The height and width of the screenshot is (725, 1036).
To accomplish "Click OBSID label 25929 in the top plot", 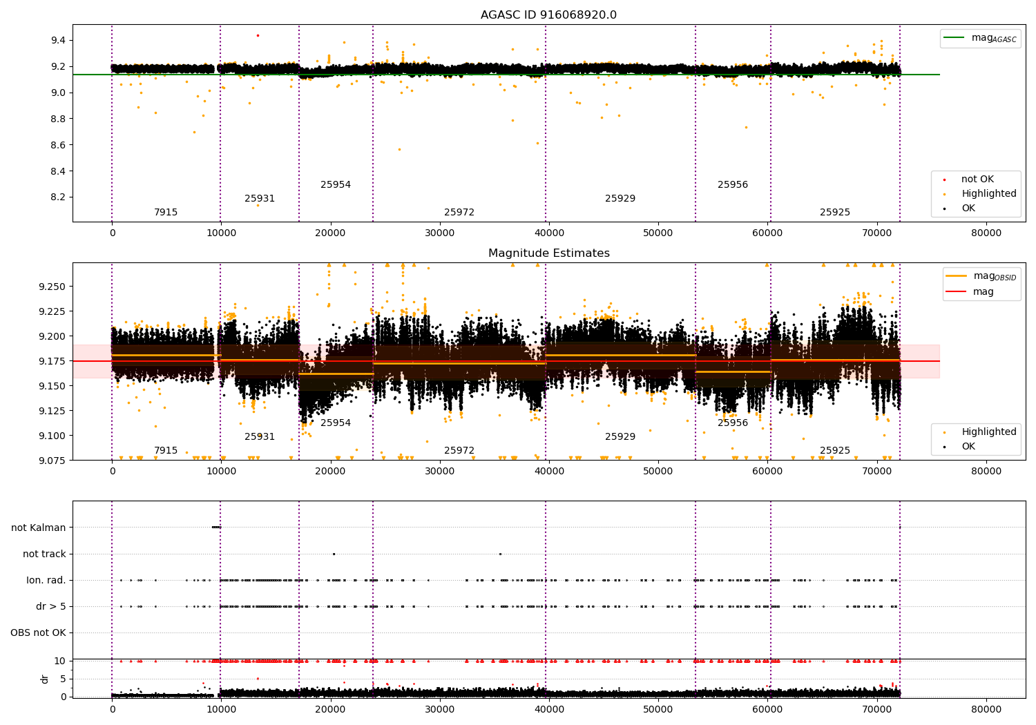I will (620, 199).
